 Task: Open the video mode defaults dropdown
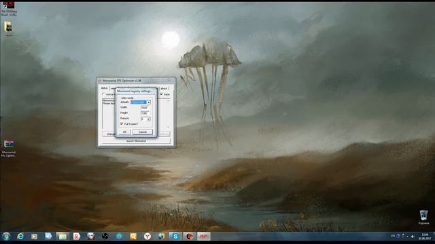[x=149, y=102]
